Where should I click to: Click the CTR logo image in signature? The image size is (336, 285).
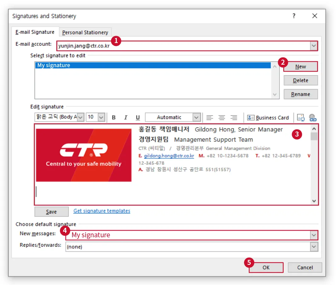click(83, 155)
